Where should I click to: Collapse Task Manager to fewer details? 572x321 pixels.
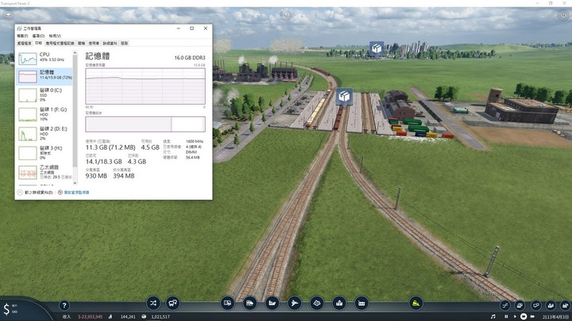(x=35, y=193)
